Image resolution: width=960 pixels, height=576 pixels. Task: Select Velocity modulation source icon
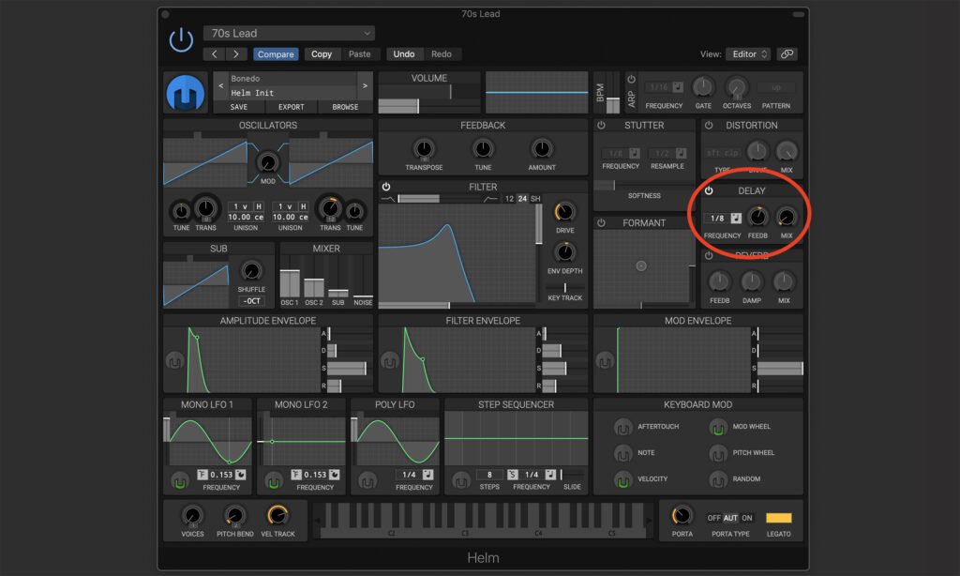click(x=622, y=479)
